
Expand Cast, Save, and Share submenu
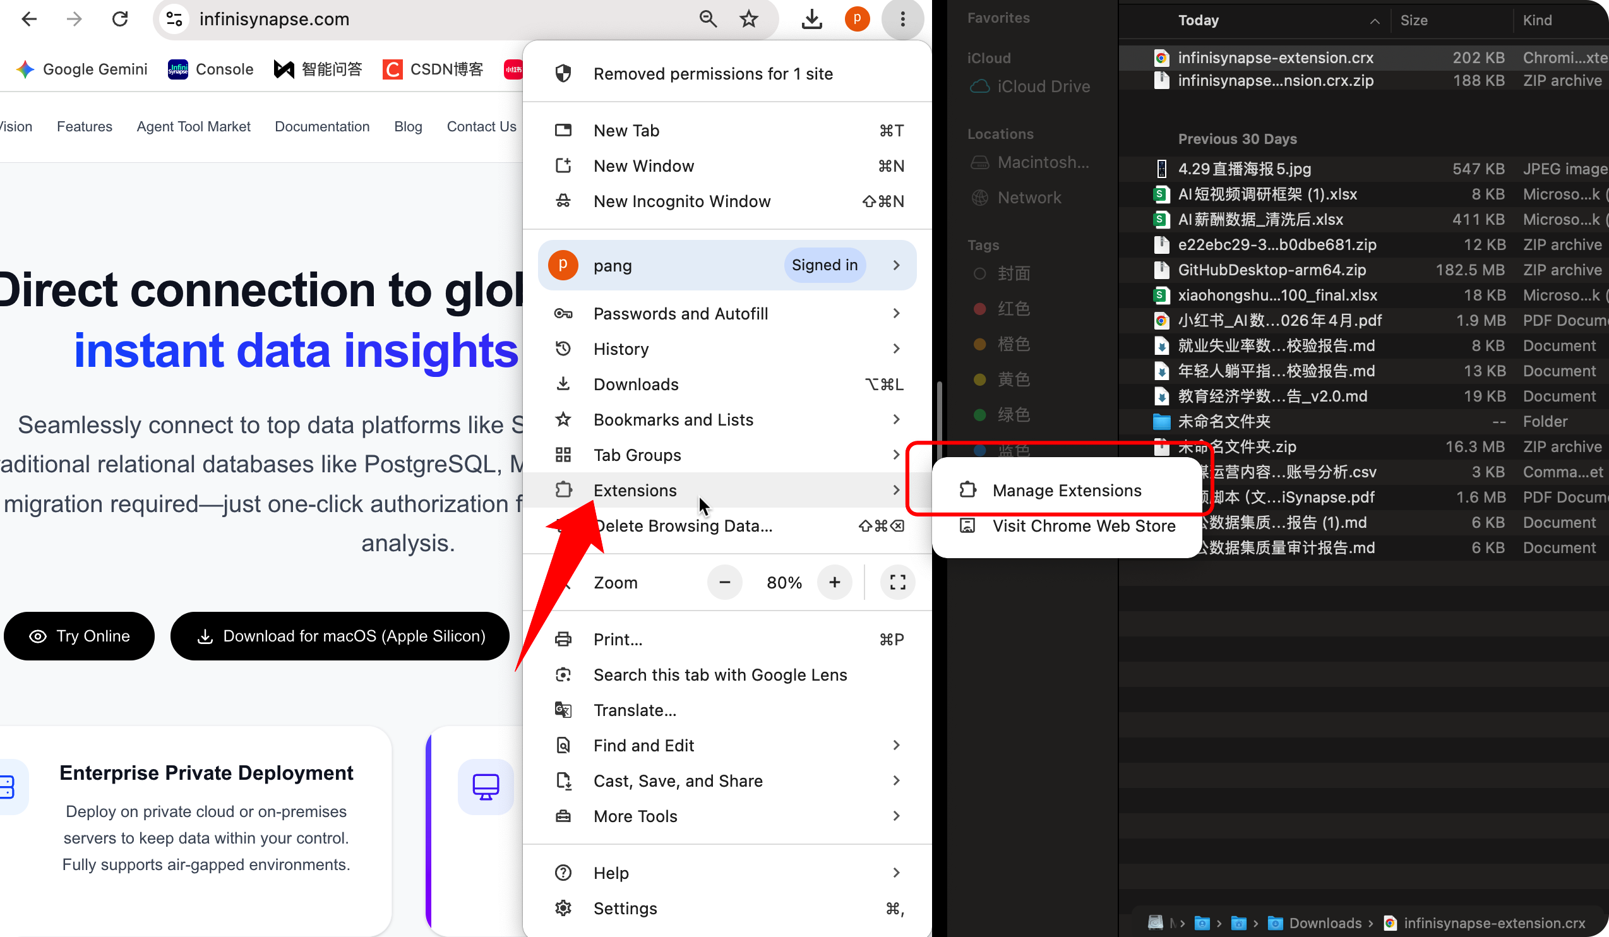pyautogui.click(x=727, y=781)
